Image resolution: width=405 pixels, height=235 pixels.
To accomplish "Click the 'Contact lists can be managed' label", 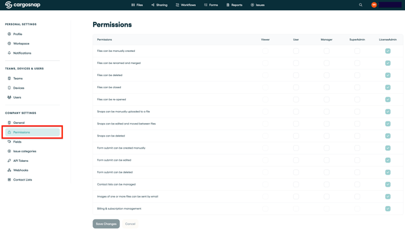I will pos(116,184).
